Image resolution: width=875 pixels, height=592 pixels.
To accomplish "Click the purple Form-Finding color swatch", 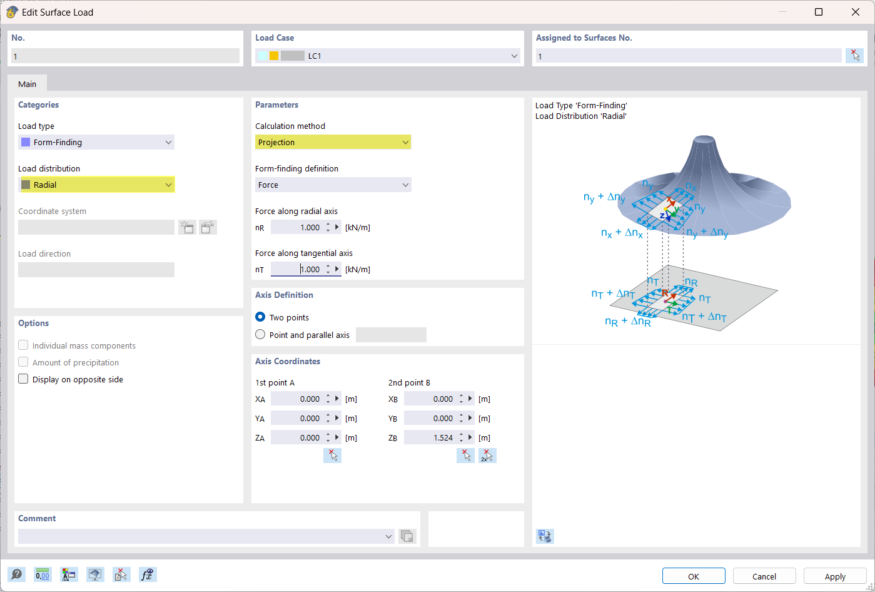I will [26, 142].
